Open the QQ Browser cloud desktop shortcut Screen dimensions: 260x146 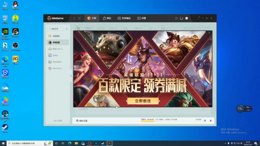click(5, 87)
